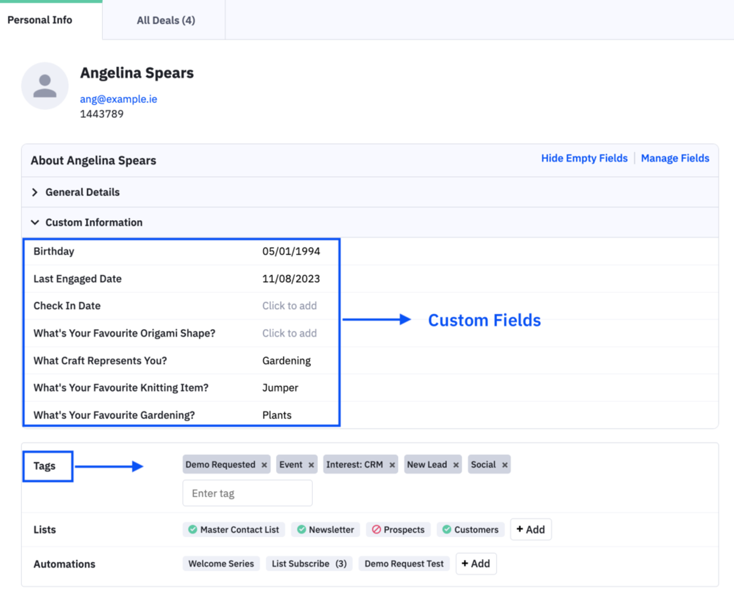Click the ang@example.ie email link
Screen dimensions: 734x595
click(x=118, y=99)
